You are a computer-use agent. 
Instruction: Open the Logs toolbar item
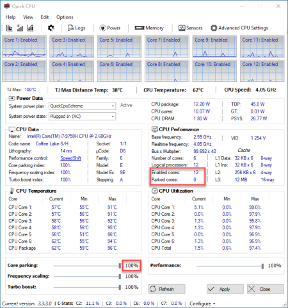click(76, 28)
